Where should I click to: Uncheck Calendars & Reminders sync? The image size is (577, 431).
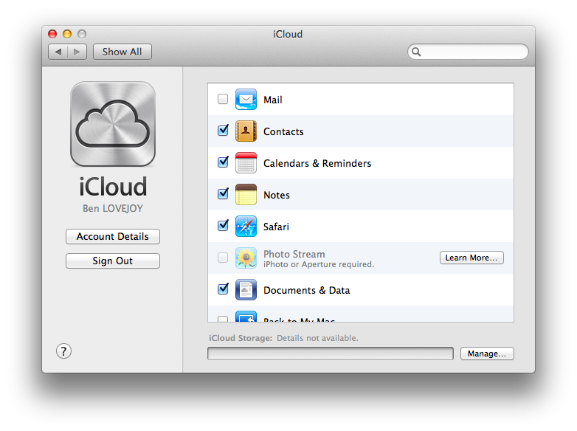[223, 162]
